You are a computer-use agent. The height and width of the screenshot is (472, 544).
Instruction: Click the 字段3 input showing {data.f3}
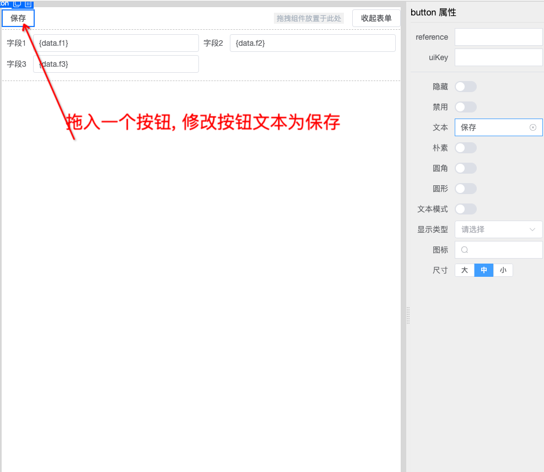click(116, 64)
